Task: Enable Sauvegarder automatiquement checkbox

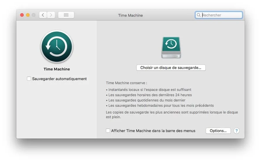Action: [29, 79]
